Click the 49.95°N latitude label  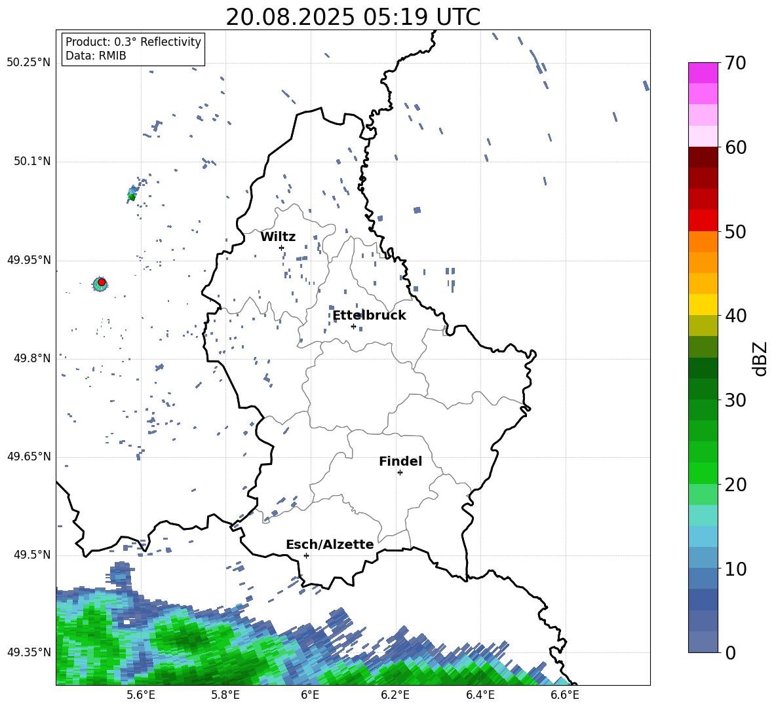point(29,260)
